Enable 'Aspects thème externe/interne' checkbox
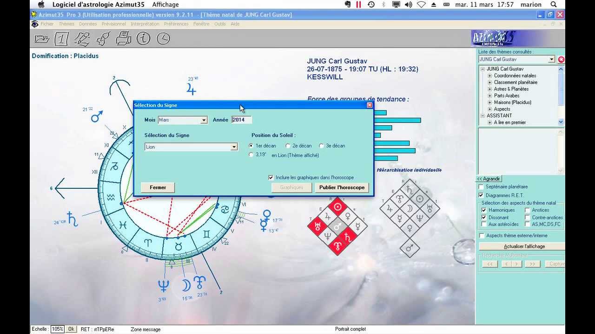This screenshot has height=334, width=595. click(482, 236)
